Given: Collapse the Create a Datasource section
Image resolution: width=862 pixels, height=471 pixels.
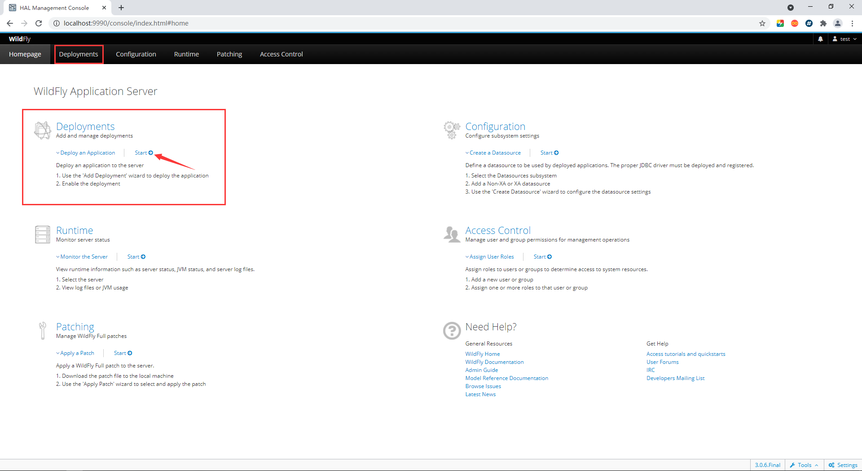Looking at the screenshot, I should (493, 153).
